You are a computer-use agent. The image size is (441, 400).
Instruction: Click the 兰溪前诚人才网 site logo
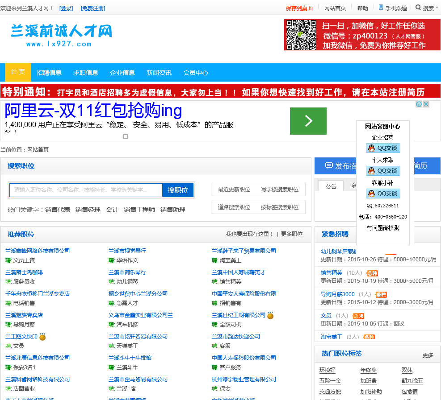(61, 35)
